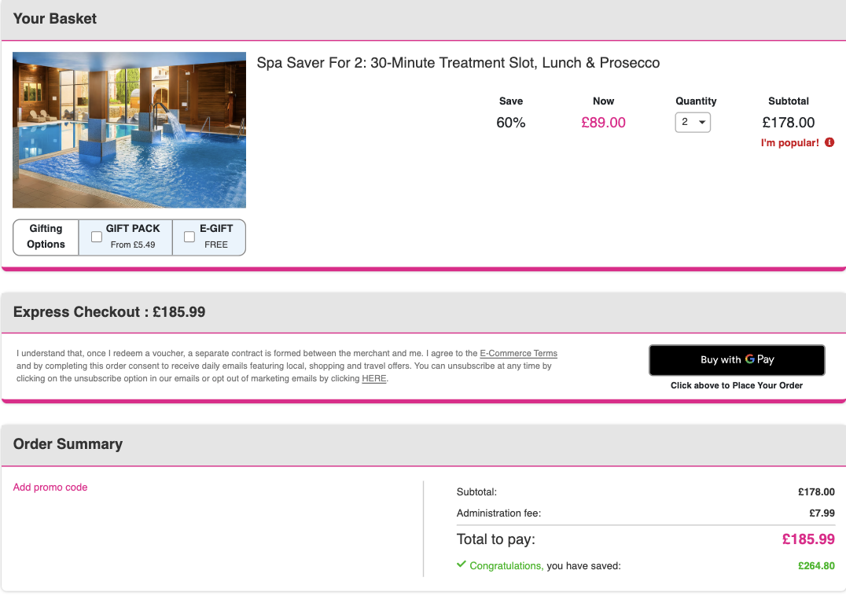Enable the free E-GIFT option checkbox
The image size is (846, 607).
point(189,237)
